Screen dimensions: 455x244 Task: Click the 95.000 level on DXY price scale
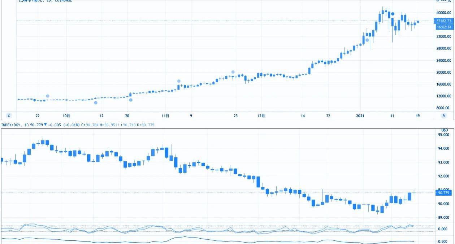444,135
